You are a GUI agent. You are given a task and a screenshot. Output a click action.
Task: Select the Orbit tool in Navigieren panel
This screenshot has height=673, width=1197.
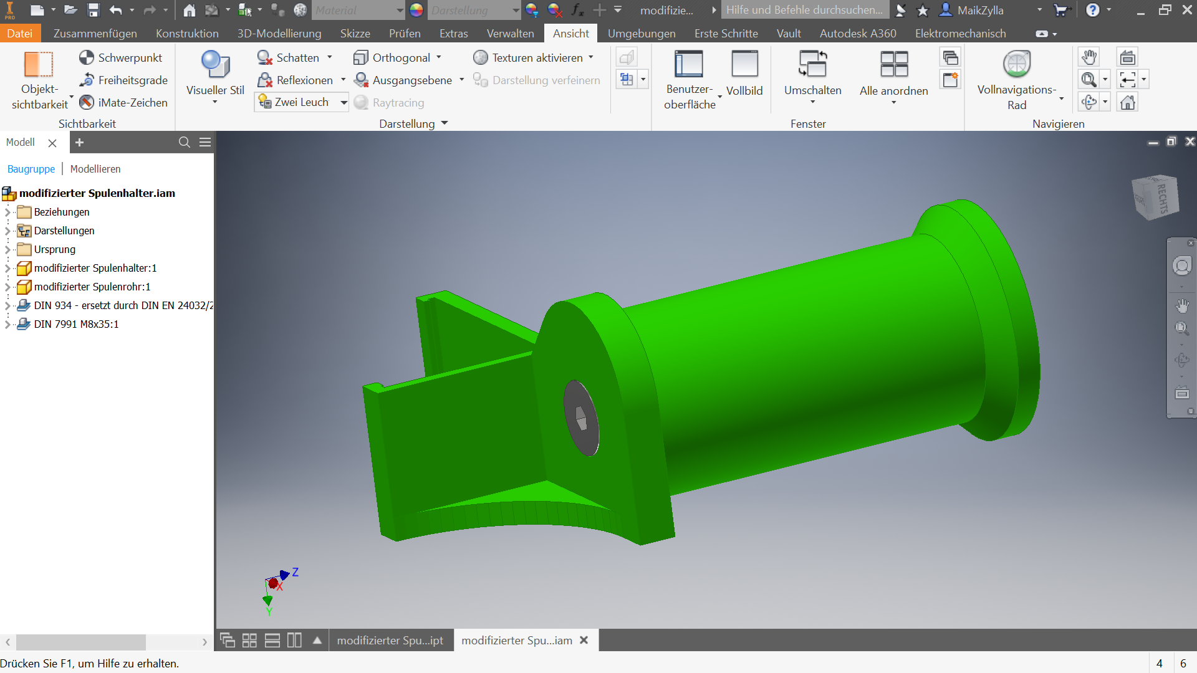(1089, 102)
